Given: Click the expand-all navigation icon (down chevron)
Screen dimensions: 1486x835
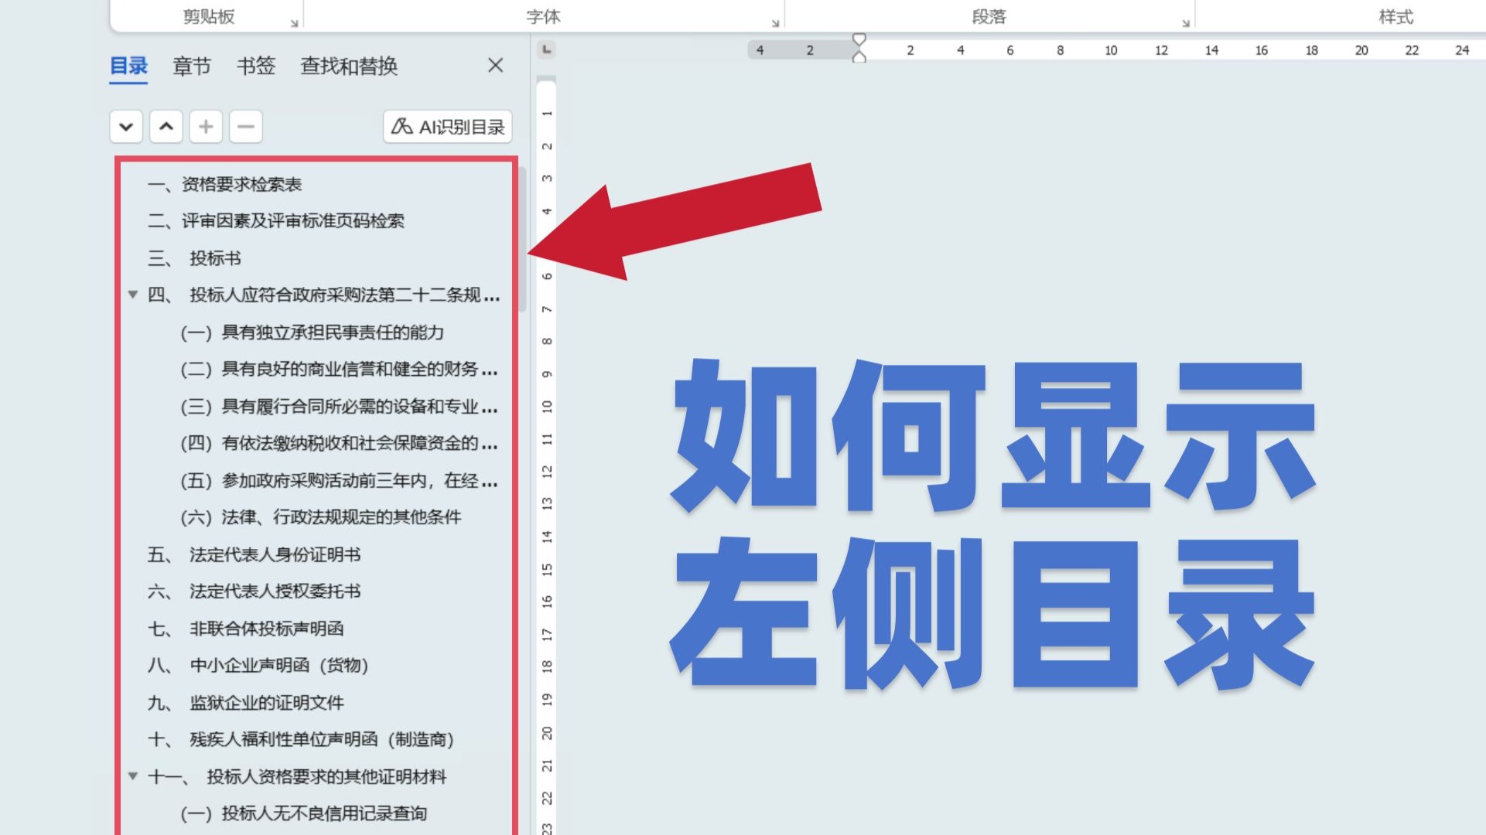Looking at the screenshot, I should 126,127.
